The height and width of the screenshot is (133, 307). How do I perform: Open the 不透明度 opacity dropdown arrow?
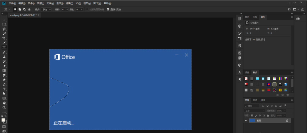(x=285, y=111)
